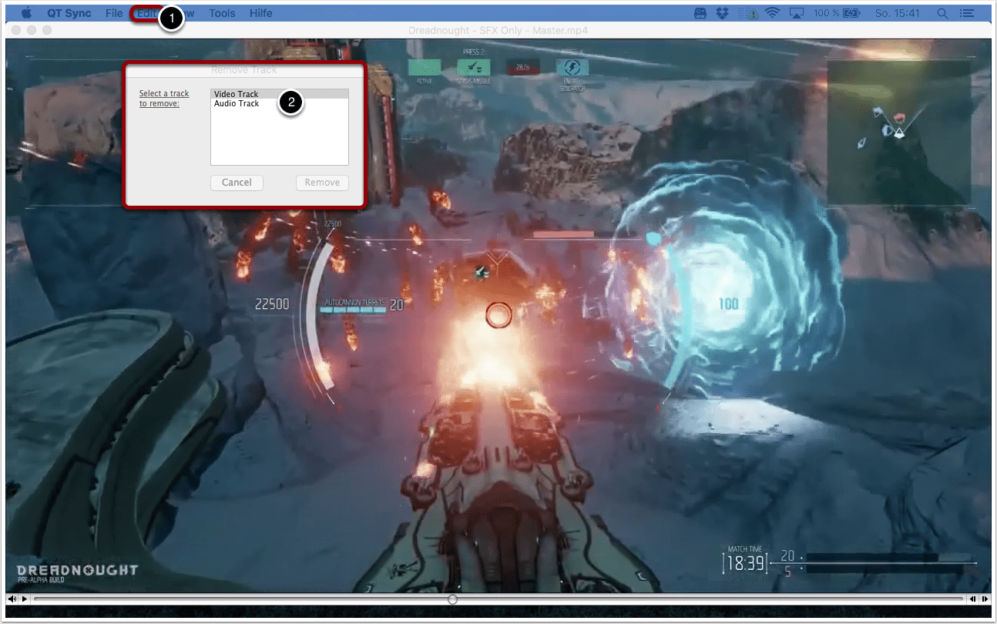Click the volume speaker icon in player
The height and width of the screenshot is (624, 997).
(x=12, y=599)
